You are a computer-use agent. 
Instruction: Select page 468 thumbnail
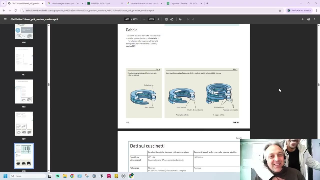click(x=24, y=91)
